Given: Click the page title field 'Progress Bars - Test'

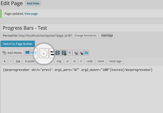Looking at the screenshot, I should [x=81, y=28].
